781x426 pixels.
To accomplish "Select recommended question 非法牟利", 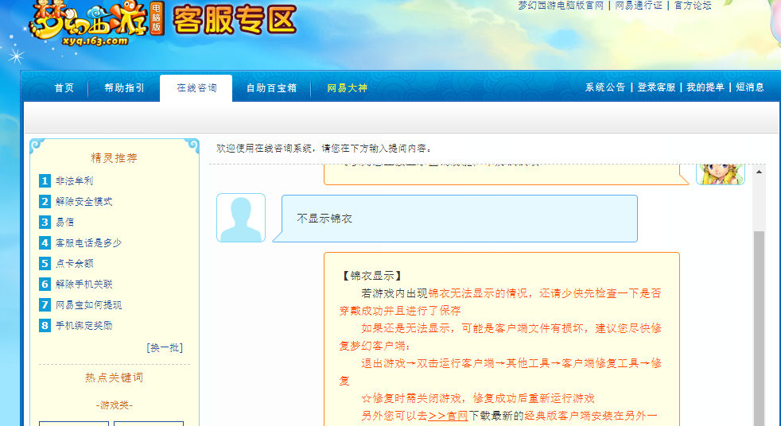I will tap(74, 180).
